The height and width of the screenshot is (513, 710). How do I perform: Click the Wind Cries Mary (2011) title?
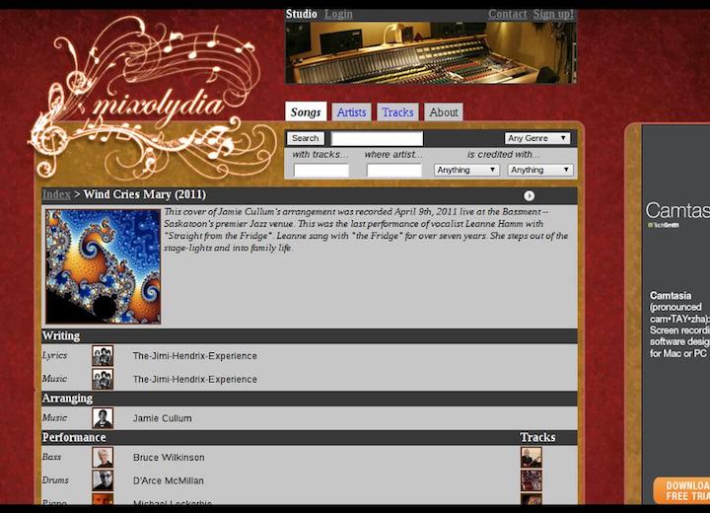(144, 194)
